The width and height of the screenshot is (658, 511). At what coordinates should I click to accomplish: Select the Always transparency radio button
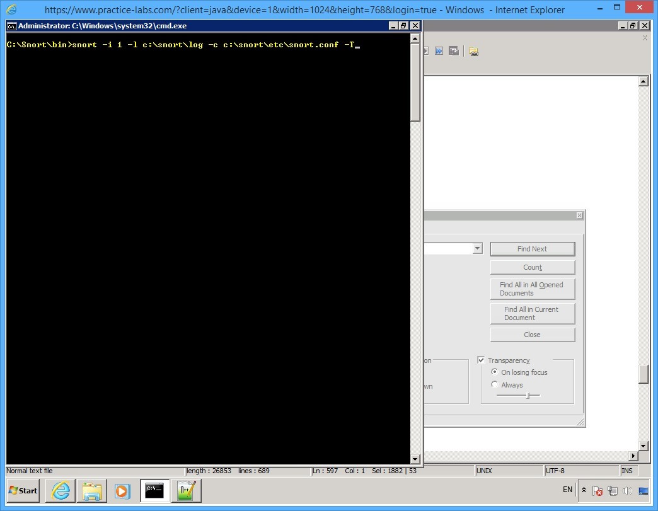[x=495, y=384]
